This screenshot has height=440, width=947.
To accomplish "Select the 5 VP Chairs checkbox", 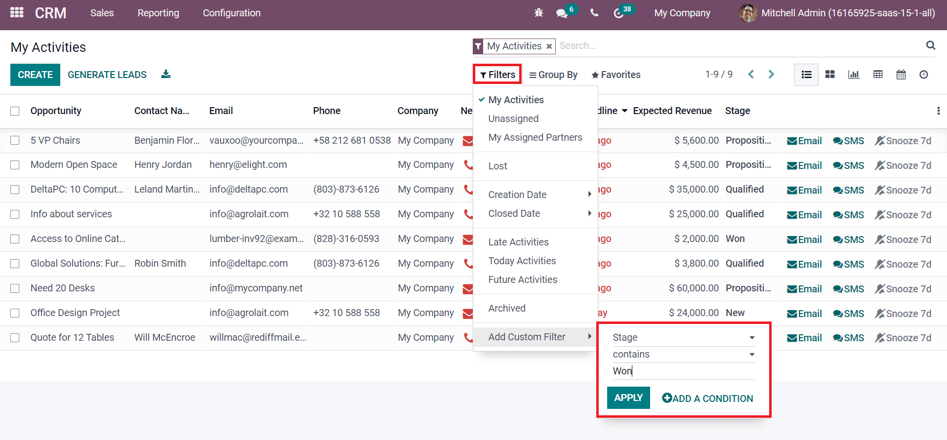I will coord(15,140).
